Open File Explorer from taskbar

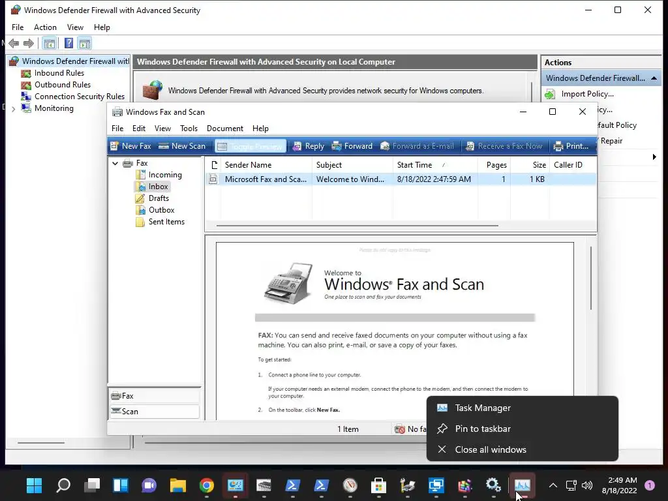tap(177, 485)
